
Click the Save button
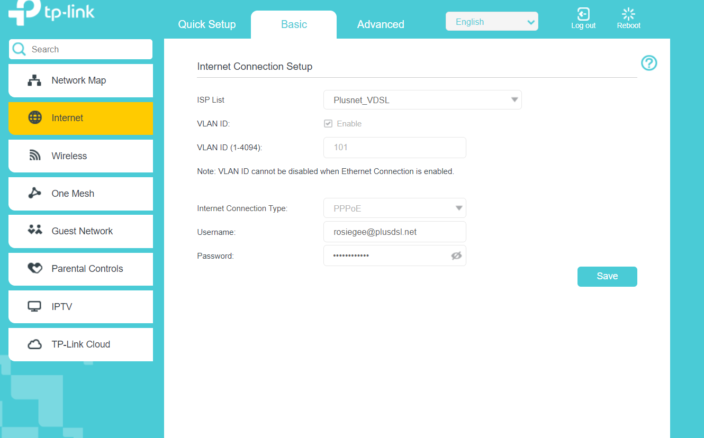[x=607, y=276]
